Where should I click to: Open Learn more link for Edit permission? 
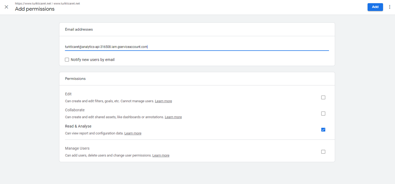tap(163, 101)
